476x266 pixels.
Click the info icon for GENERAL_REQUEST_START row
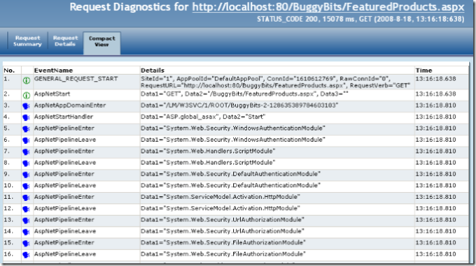coord(27,81)
